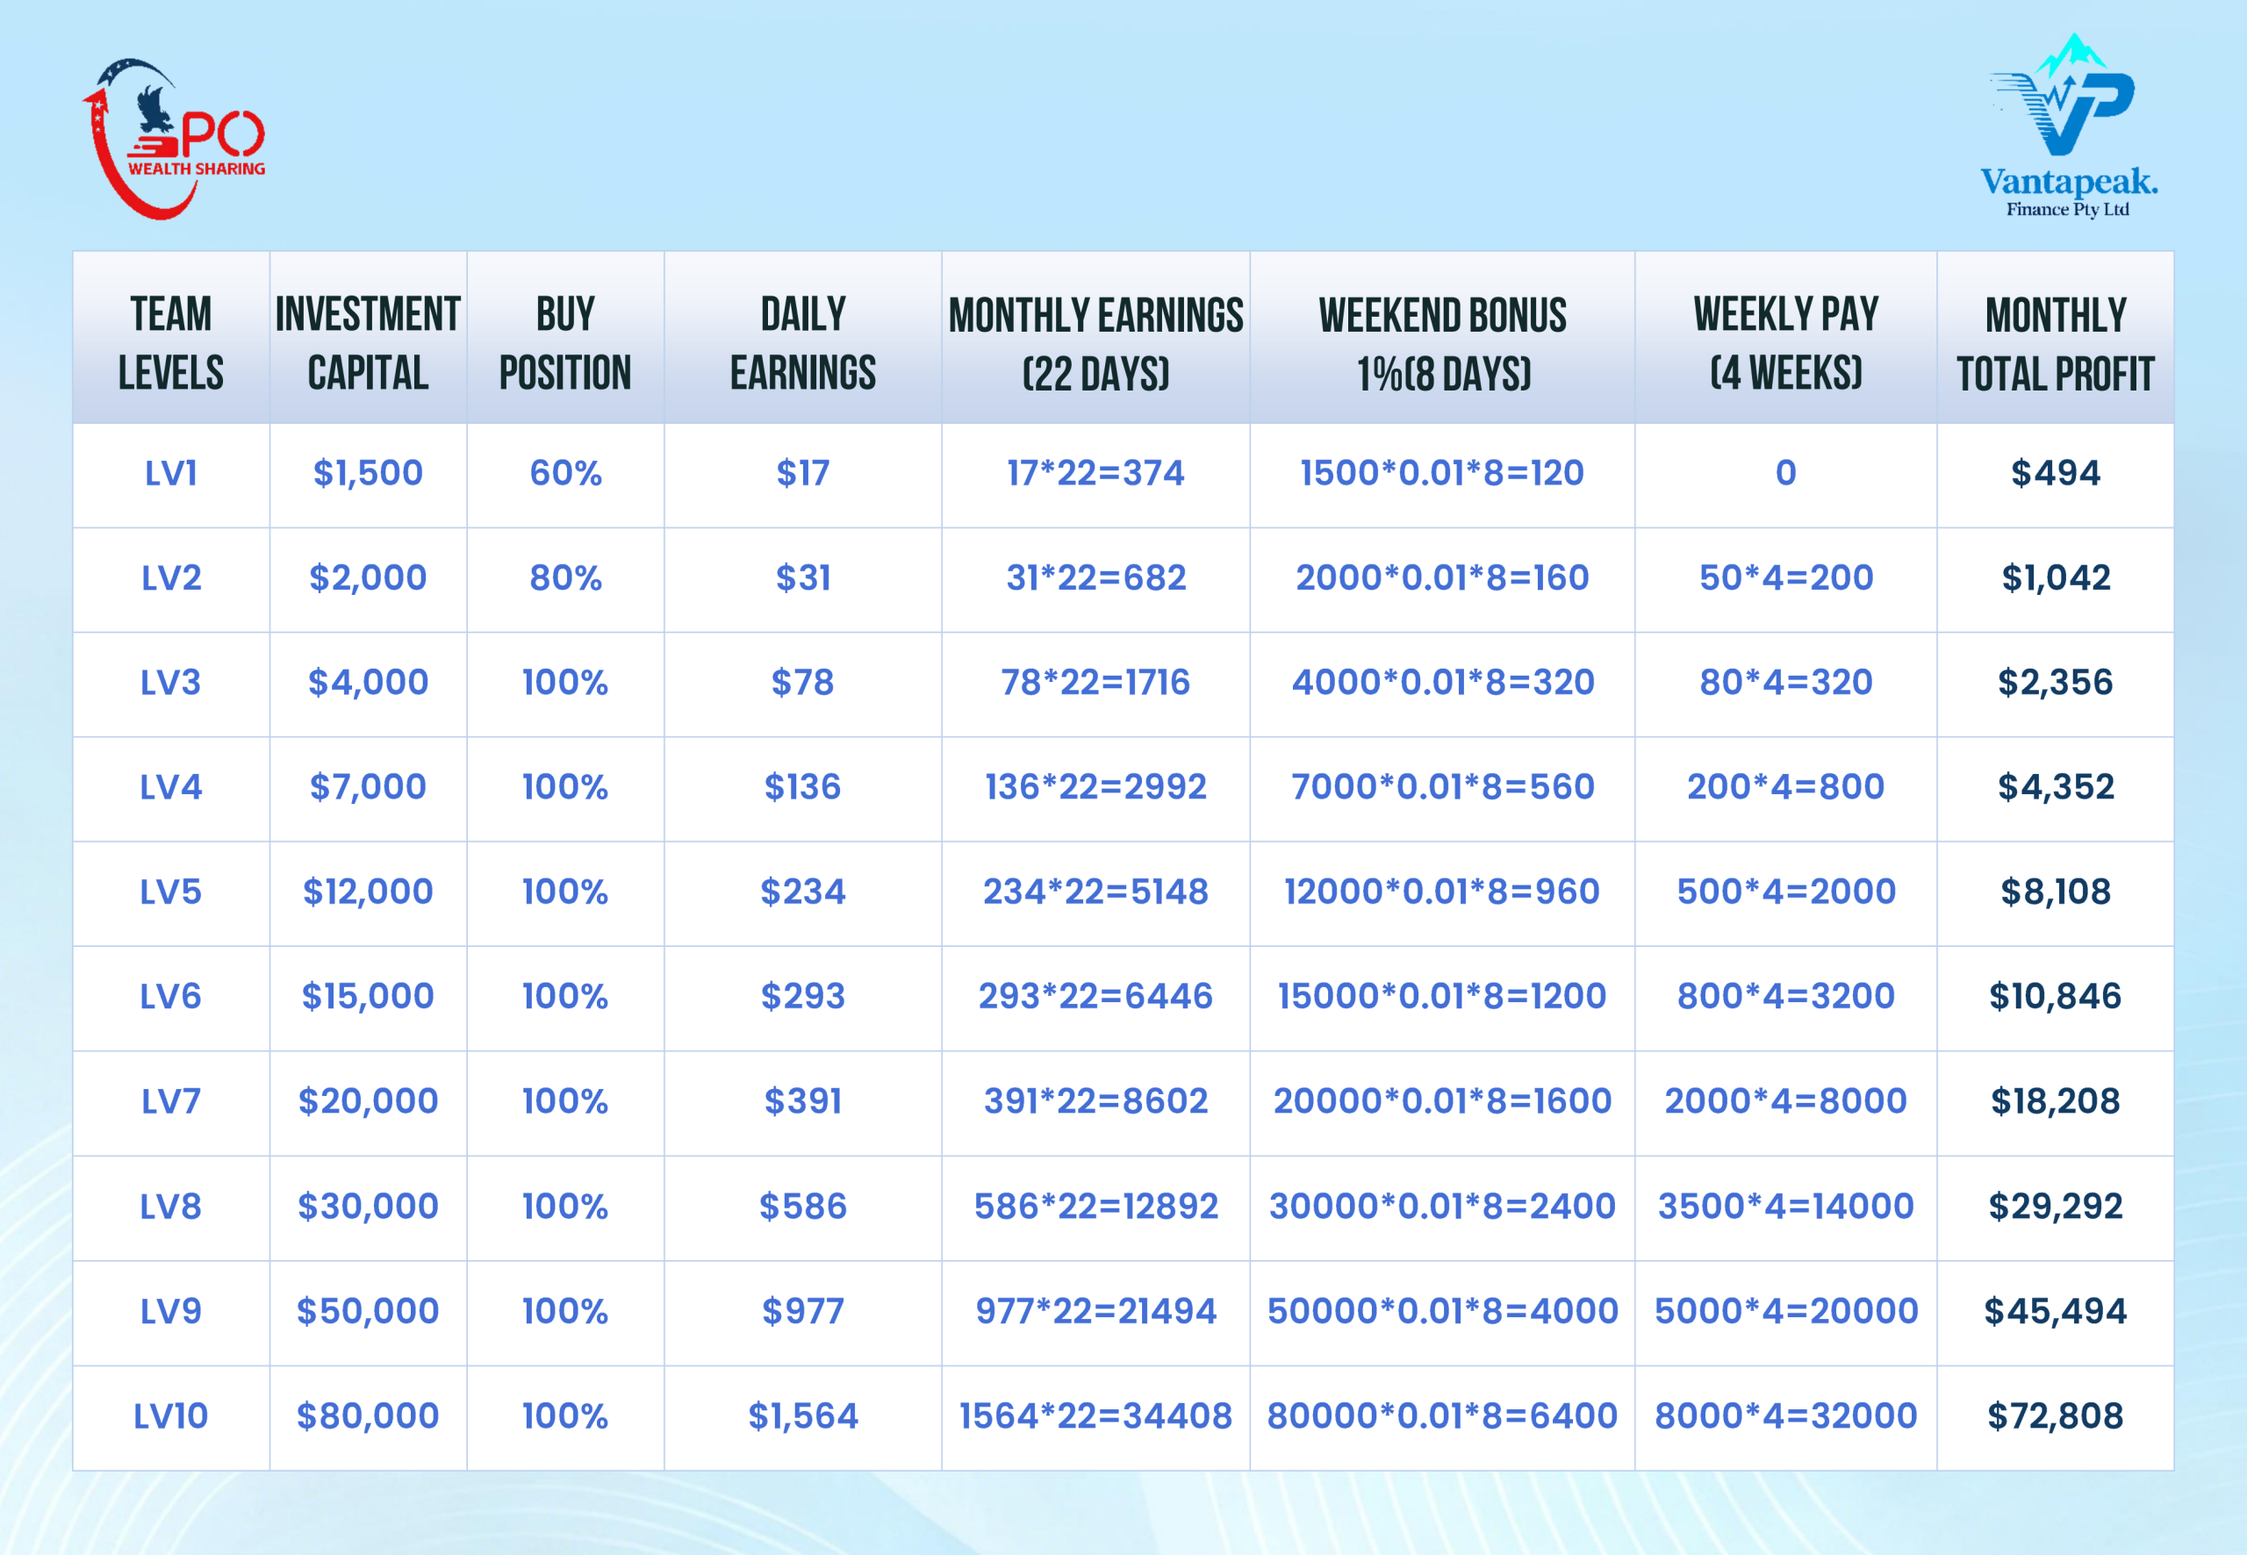Select the 136*22=2992 monthly earnings cell

point(1095,787)
